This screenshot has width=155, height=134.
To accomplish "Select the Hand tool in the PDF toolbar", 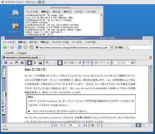I will pyautogui.click(x=29, y=63).
